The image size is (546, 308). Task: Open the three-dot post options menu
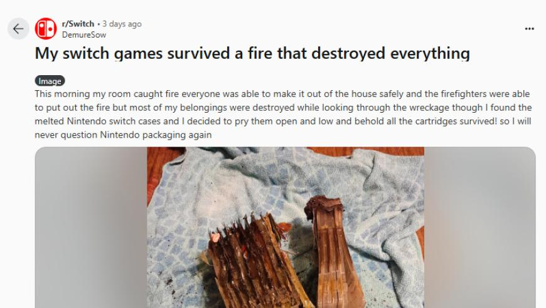tap(529, 29)
